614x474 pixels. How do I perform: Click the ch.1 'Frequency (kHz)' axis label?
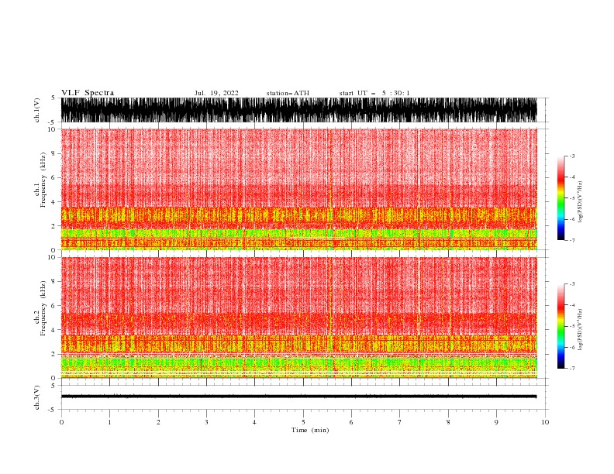(x=43, y=180)
